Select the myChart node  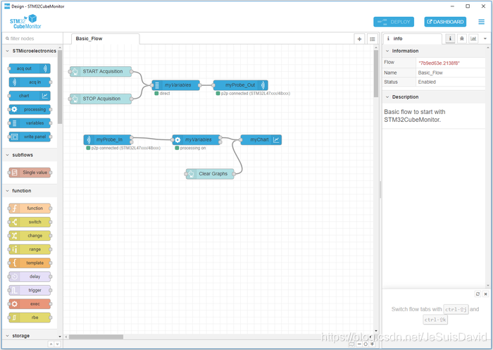(x=261, y=139)
